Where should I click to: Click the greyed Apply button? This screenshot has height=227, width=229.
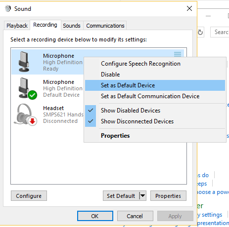coord(175,216)
